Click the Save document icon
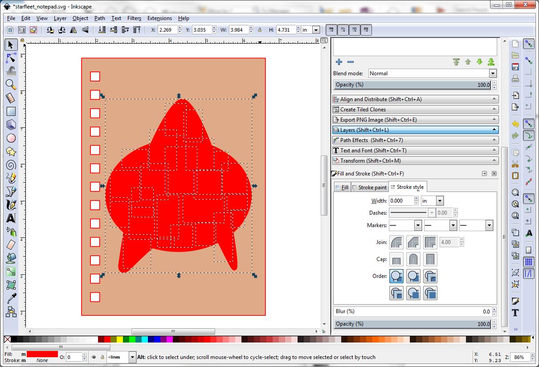 click(x=515, y=67)
